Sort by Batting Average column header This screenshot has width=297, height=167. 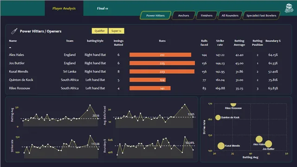click(239, 43)
